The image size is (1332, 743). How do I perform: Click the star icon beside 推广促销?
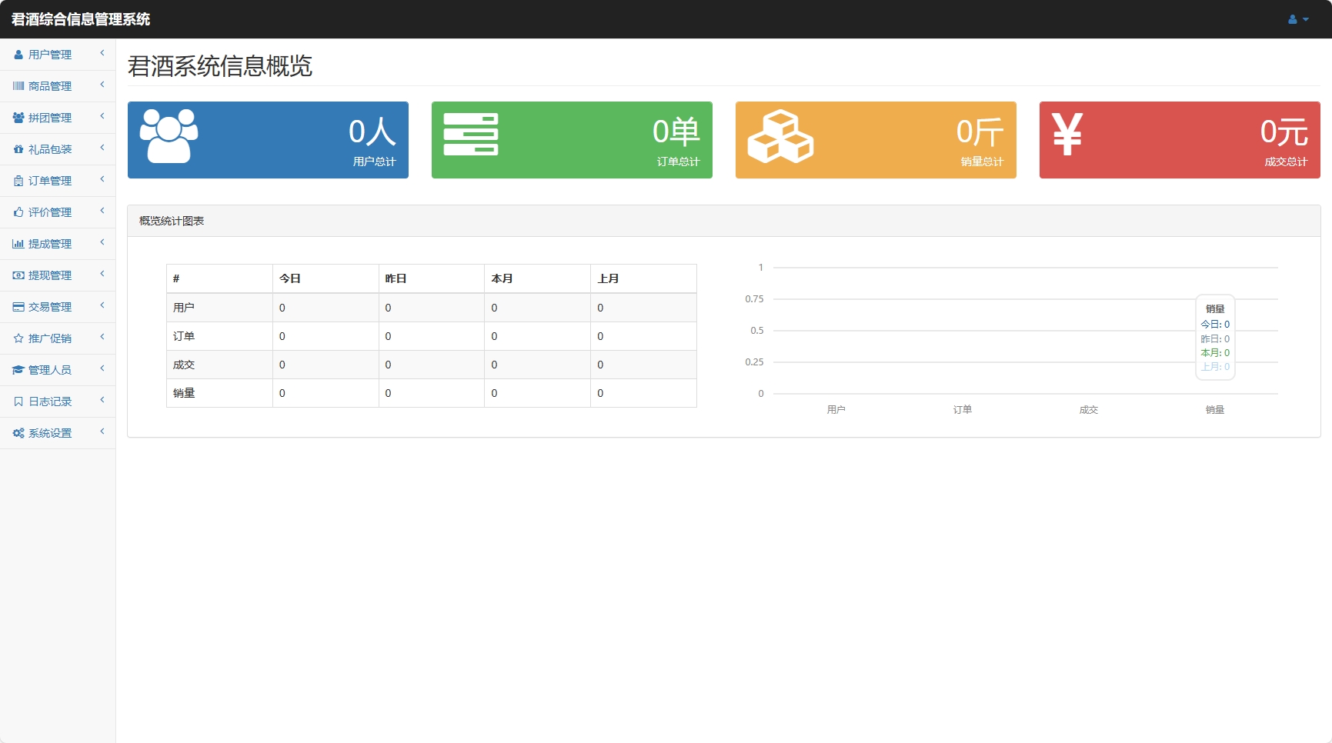click(18, 338)
